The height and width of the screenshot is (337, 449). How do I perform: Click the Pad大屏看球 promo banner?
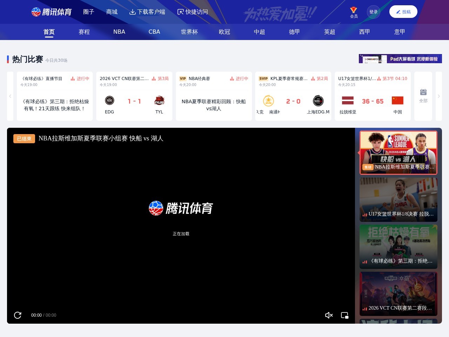tap(400, 59)
